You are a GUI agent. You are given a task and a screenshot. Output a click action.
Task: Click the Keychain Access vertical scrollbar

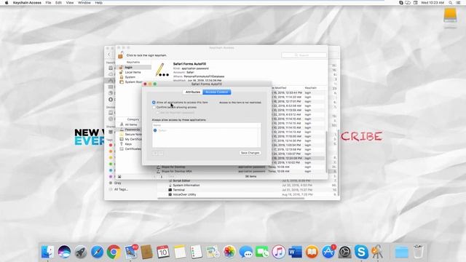(326, 151)
